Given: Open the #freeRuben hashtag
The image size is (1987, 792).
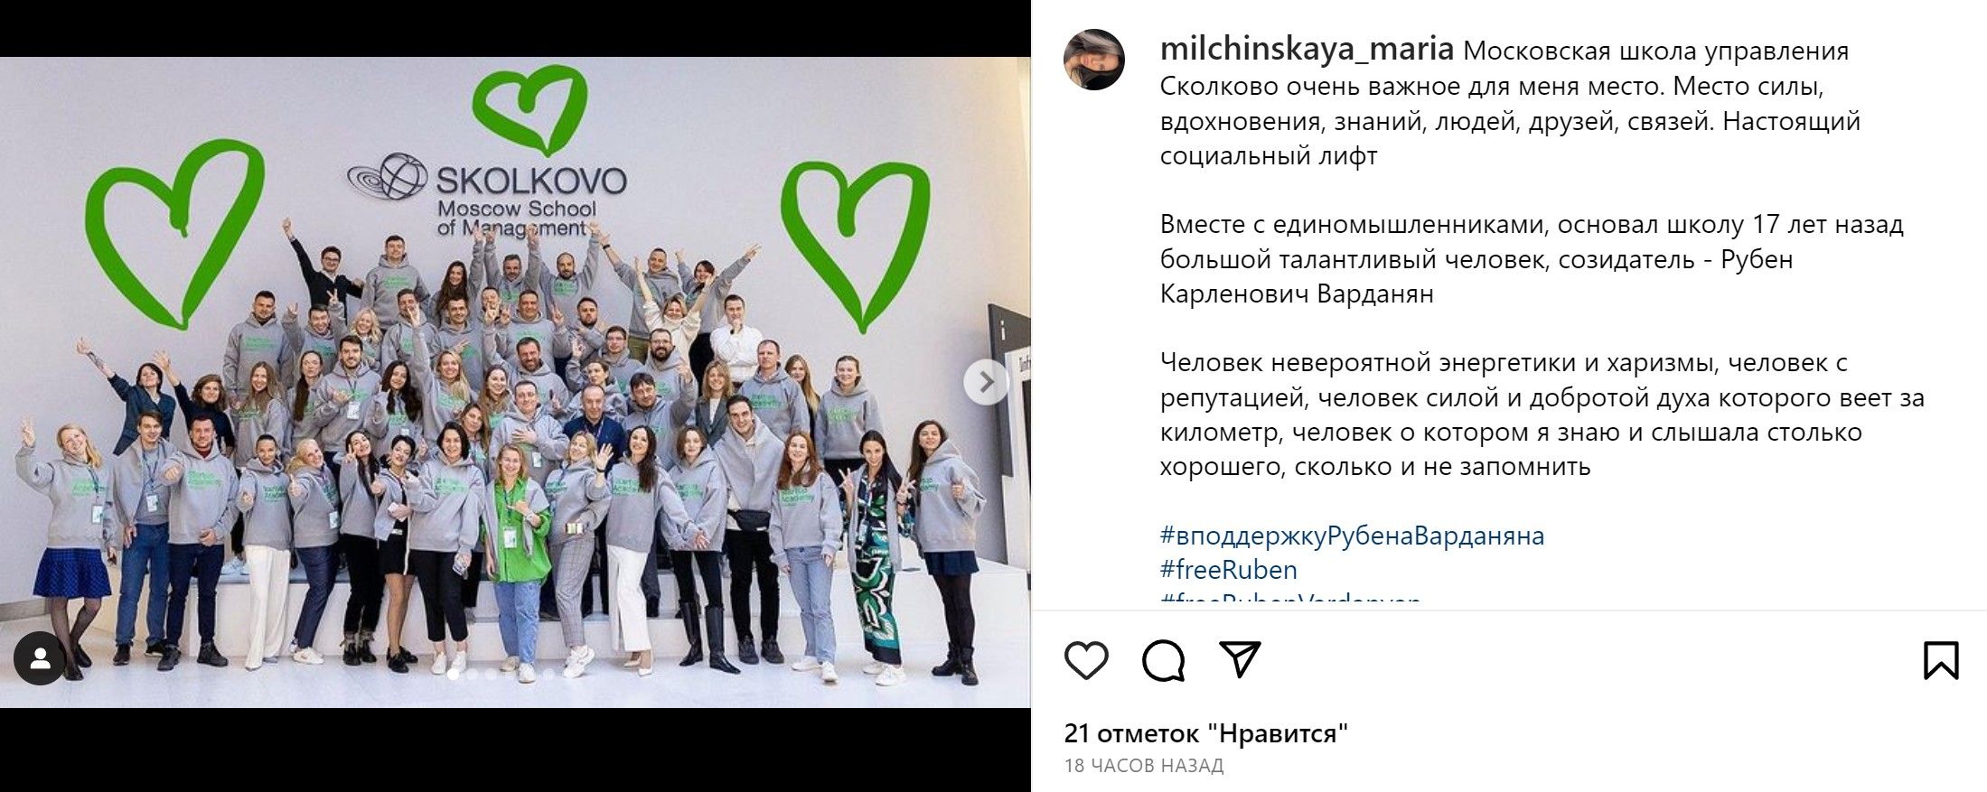Looking at the screenshot, I should (1228, 570).
